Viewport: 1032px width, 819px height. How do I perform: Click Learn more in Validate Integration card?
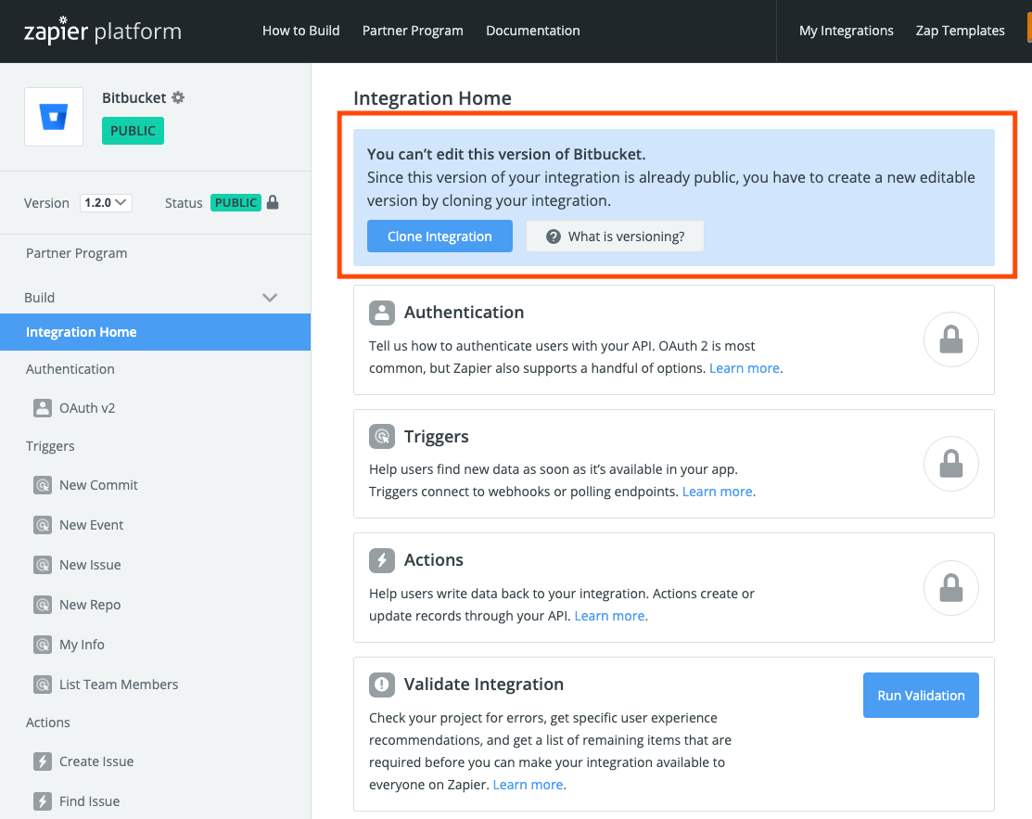[528, 785]
